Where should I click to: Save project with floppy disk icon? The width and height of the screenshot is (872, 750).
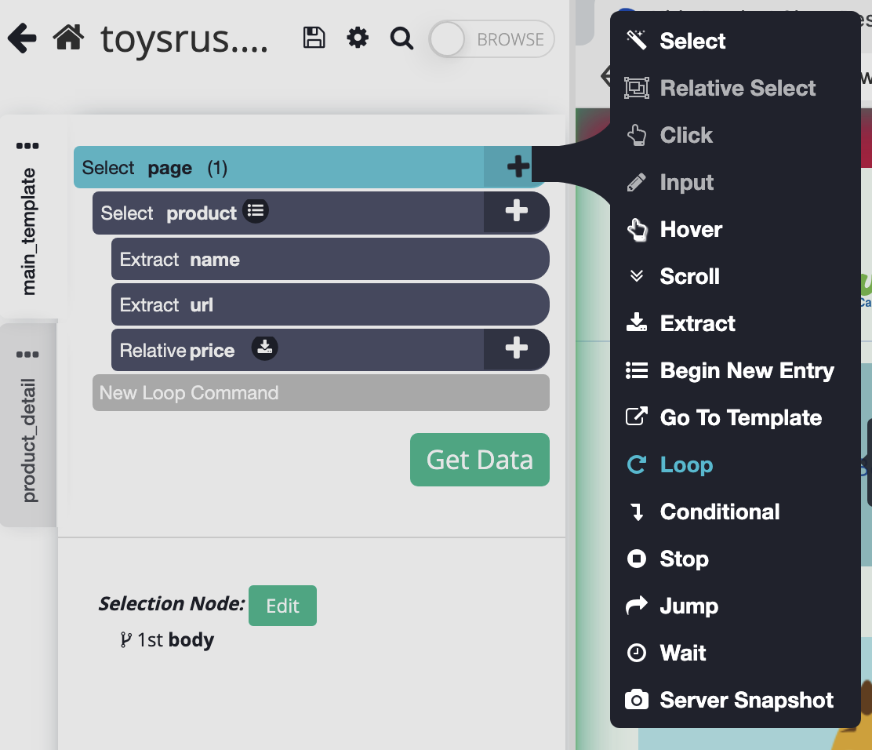(314, 38)
